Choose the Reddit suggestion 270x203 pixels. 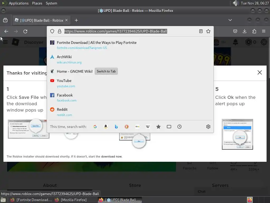[x=130, y=112]
